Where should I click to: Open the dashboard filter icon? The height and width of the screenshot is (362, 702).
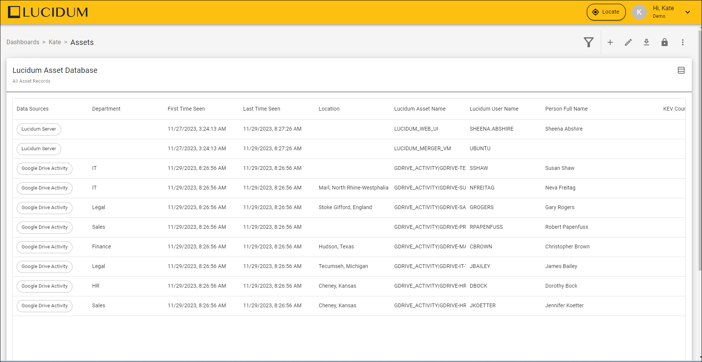pyautogui.click(x=588, y=42)
